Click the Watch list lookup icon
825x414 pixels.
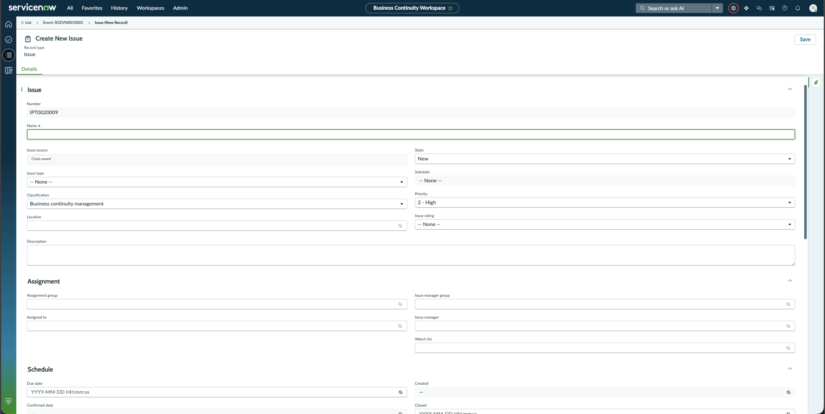click(x=788, y=348)
